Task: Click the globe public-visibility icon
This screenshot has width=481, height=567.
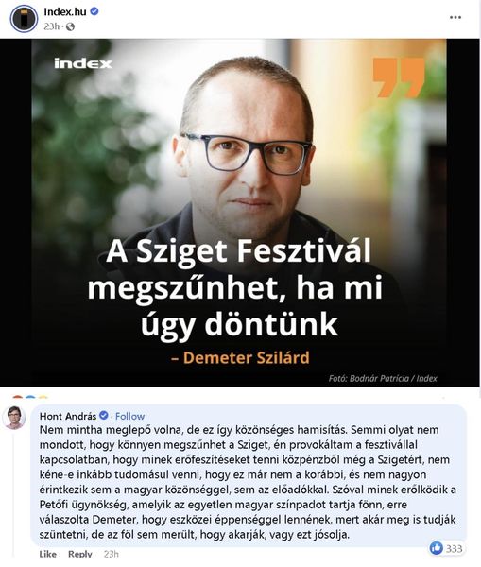Action: [x=70, y=26]
